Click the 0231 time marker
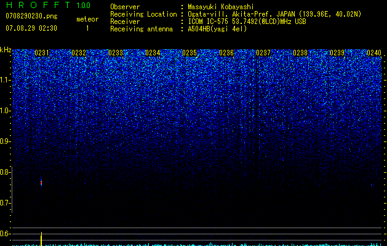 (x=42, y=53)
